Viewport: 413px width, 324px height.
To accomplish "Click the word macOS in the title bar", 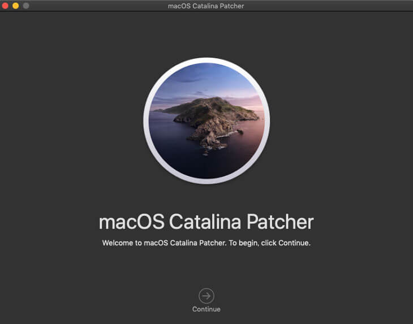I will (179, 6).
